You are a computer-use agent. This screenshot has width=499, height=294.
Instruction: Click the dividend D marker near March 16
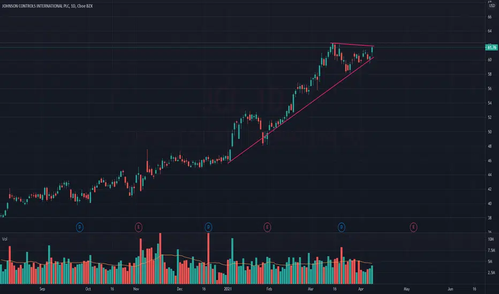(342, 227)
